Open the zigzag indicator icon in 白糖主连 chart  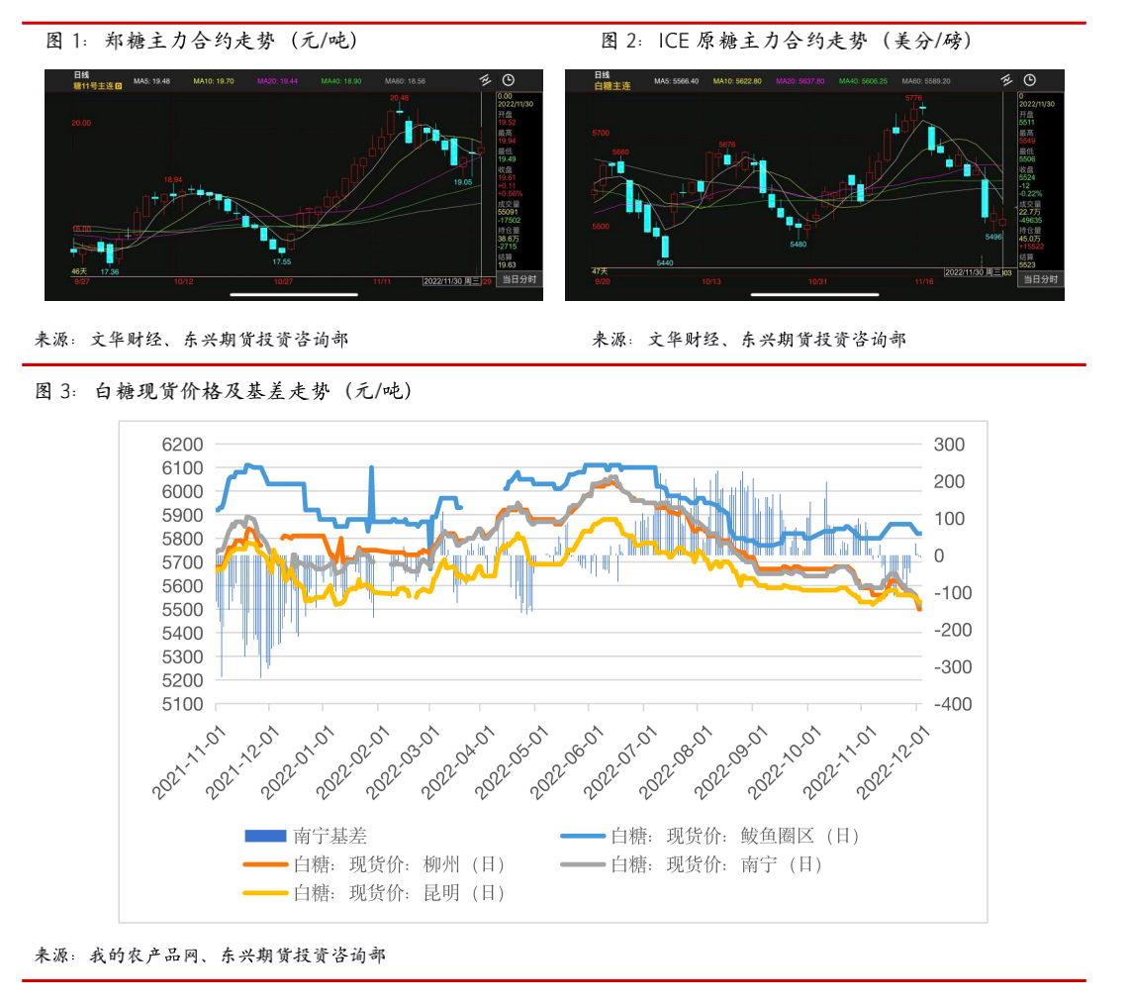coord(1006,80)
